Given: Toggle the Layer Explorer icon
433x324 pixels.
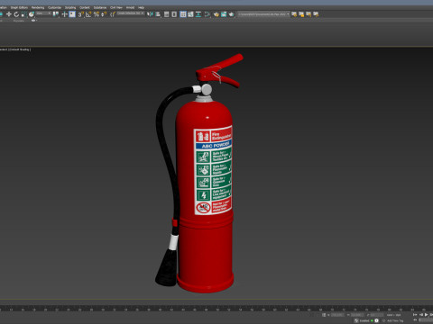Looking at the screenshot, I should (174, 14).
